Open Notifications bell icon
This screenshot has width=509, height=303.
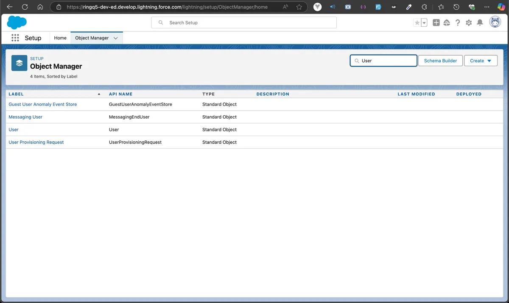pos(480,23)
